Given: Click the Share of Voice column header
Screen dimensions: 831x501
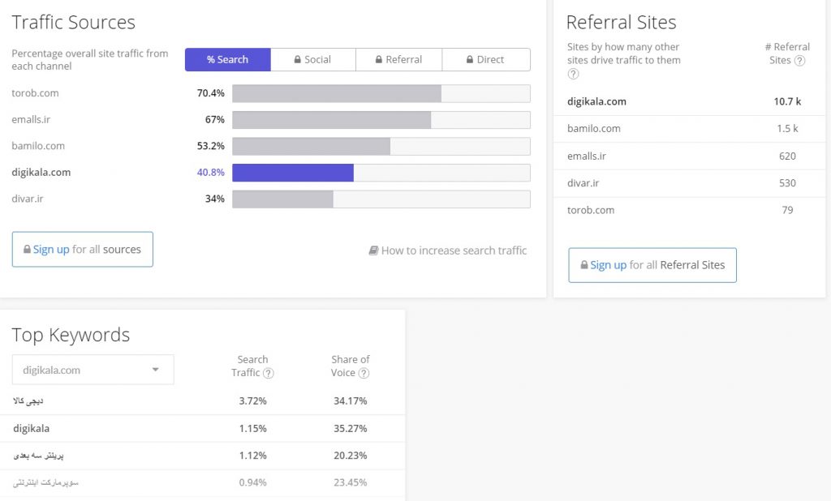Looking at the screenshot, I should [x=351, y=366].
